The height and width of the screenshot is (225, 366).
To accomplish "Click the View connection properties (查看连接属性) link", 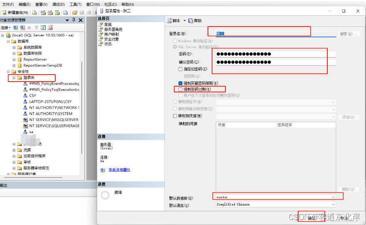I will tap(119, 170).
